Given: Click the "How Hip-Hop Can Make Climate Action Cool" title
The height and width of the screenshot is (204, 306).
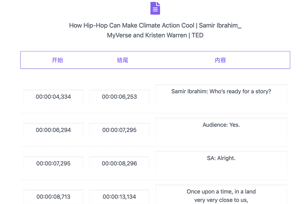Looking at the screenshot, I should click(132, 25).
